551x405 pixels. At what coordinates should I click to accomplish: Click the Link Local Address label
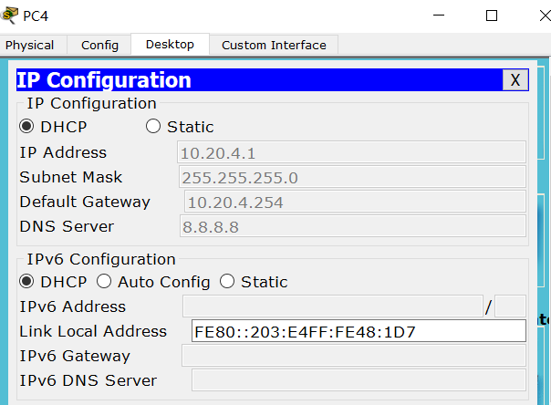93,331
